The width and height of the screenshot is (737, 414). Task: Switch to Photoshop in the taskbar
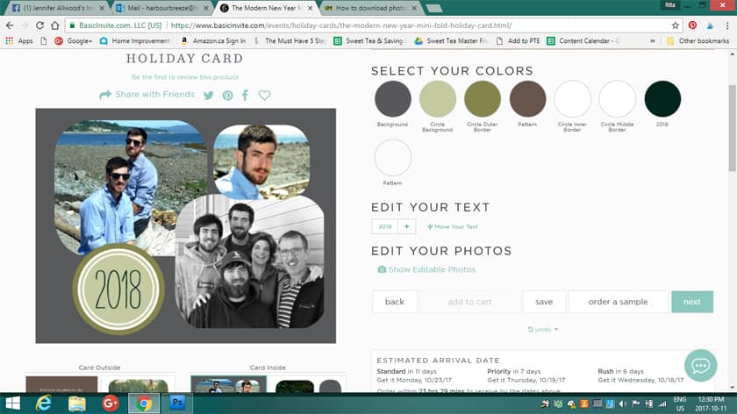point(177,403)
